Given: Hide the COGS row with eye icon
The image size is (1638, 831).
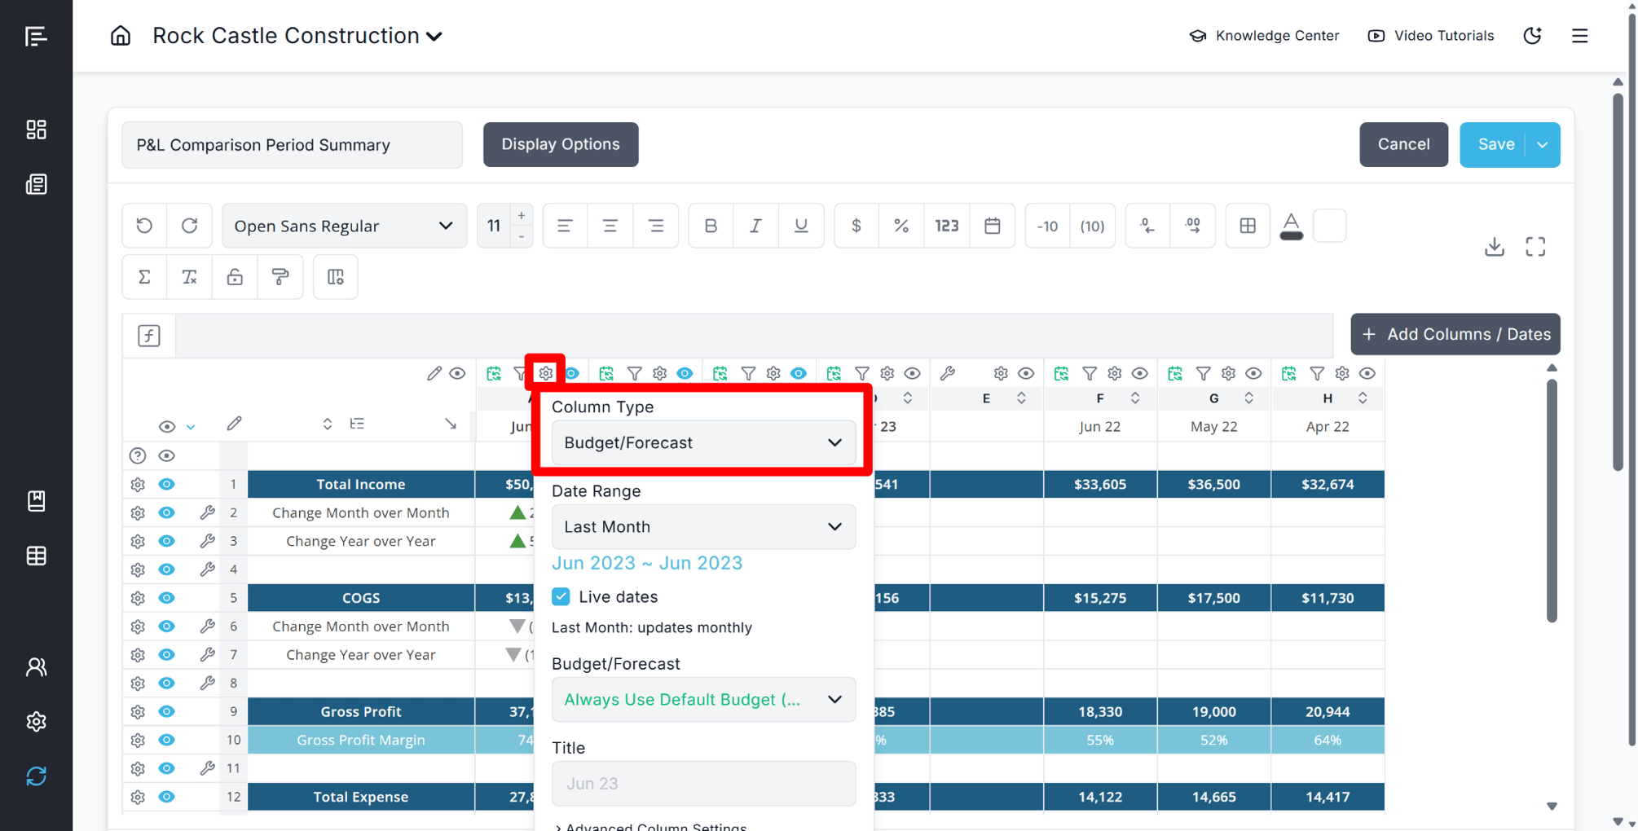Looking at the screenshot, I should click(x=166, y=598).
